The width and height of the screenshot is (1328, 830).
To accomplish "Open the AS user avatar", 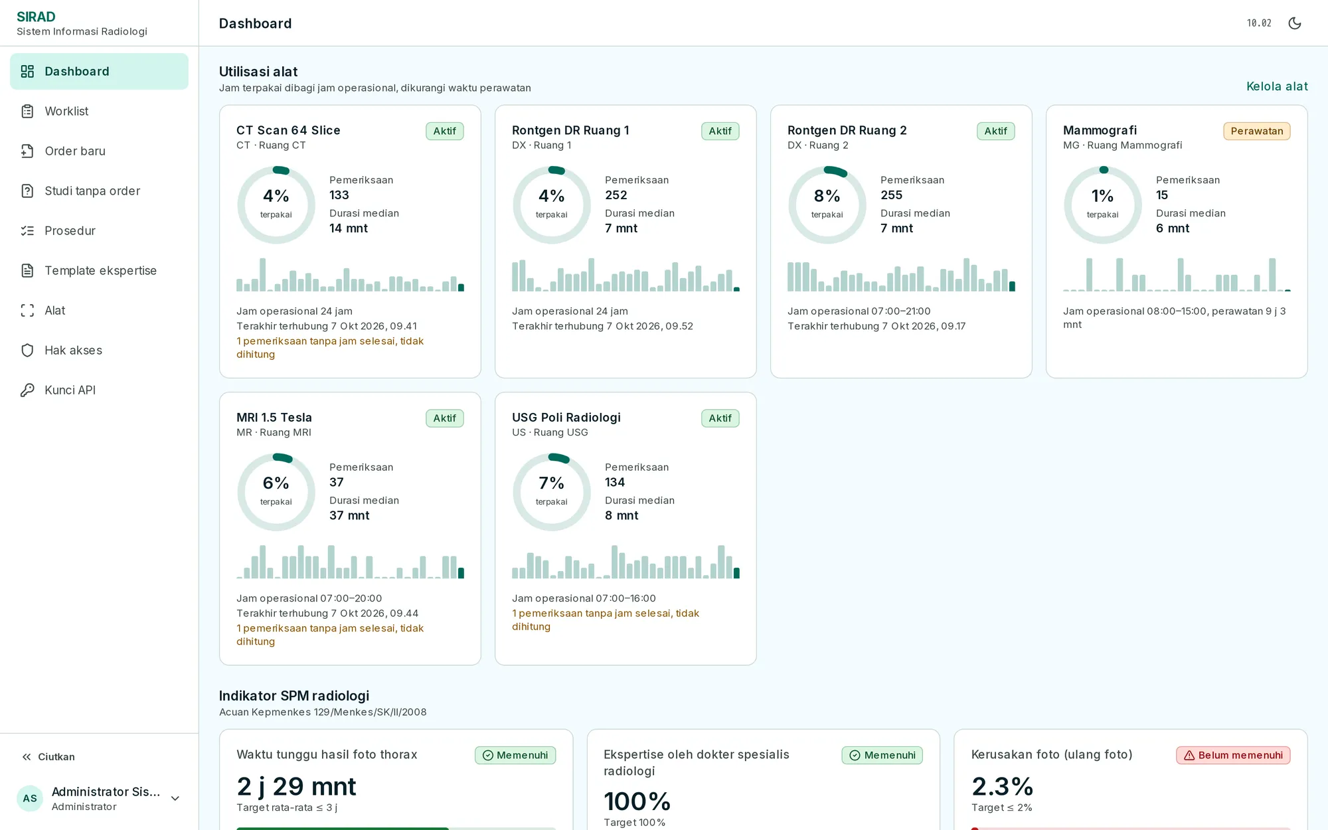I will tap(30, 798).
